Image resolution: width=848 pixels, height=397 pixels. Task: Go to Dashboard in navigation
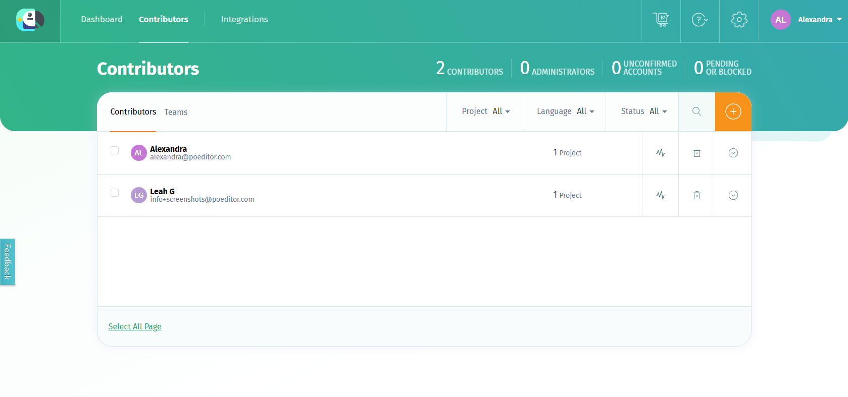tap(102, 19)
